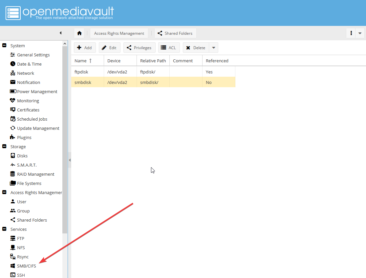Click the Add shared folder button
This screenshot has width=366, height=278.
click(x=85, y=48)
